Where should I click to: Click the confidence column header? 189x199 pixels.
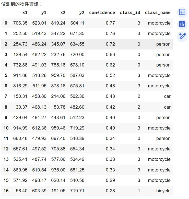[x=102, y=13]
